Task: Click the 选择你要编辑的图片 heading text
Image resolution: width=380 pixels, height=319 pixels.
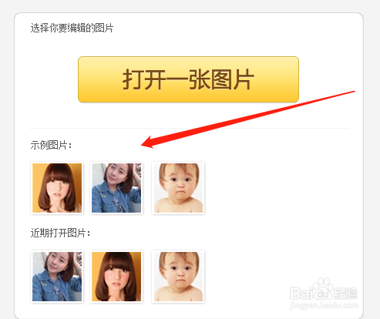Action: tap(72, 28)
